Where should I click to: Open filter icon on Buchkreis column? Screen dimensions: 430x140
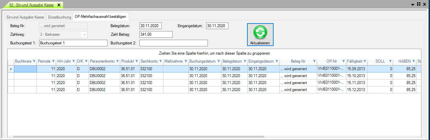pos(34,61)
